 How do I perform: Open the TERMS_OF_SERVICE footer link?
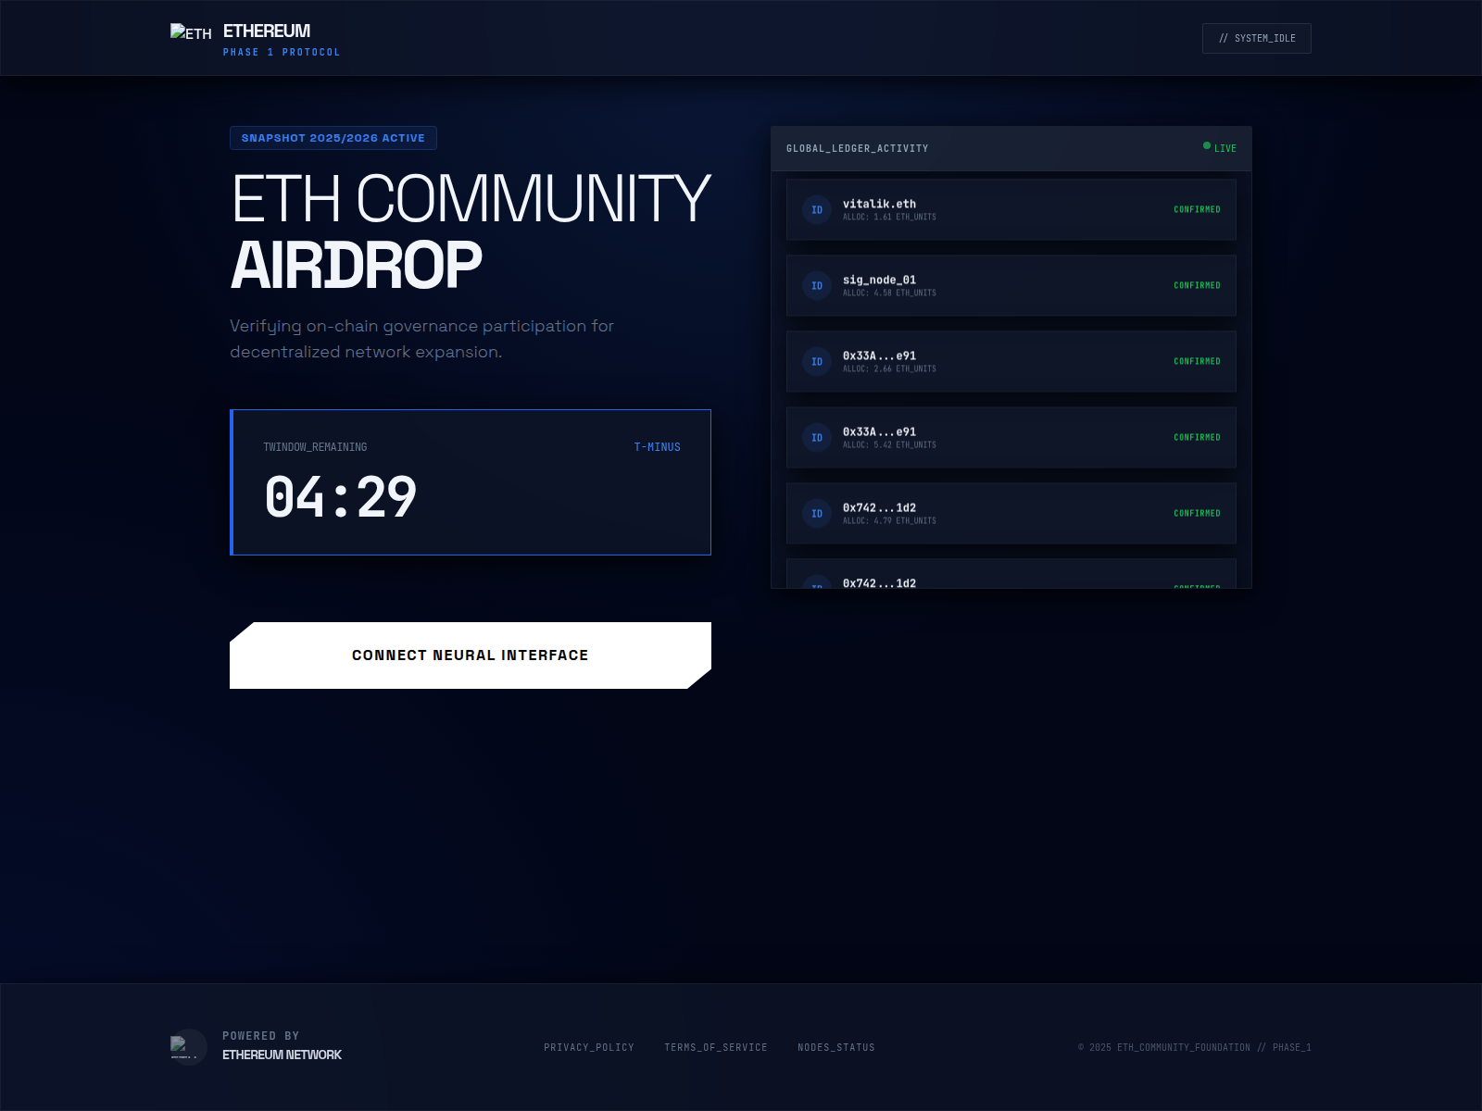coord(716,1047)
